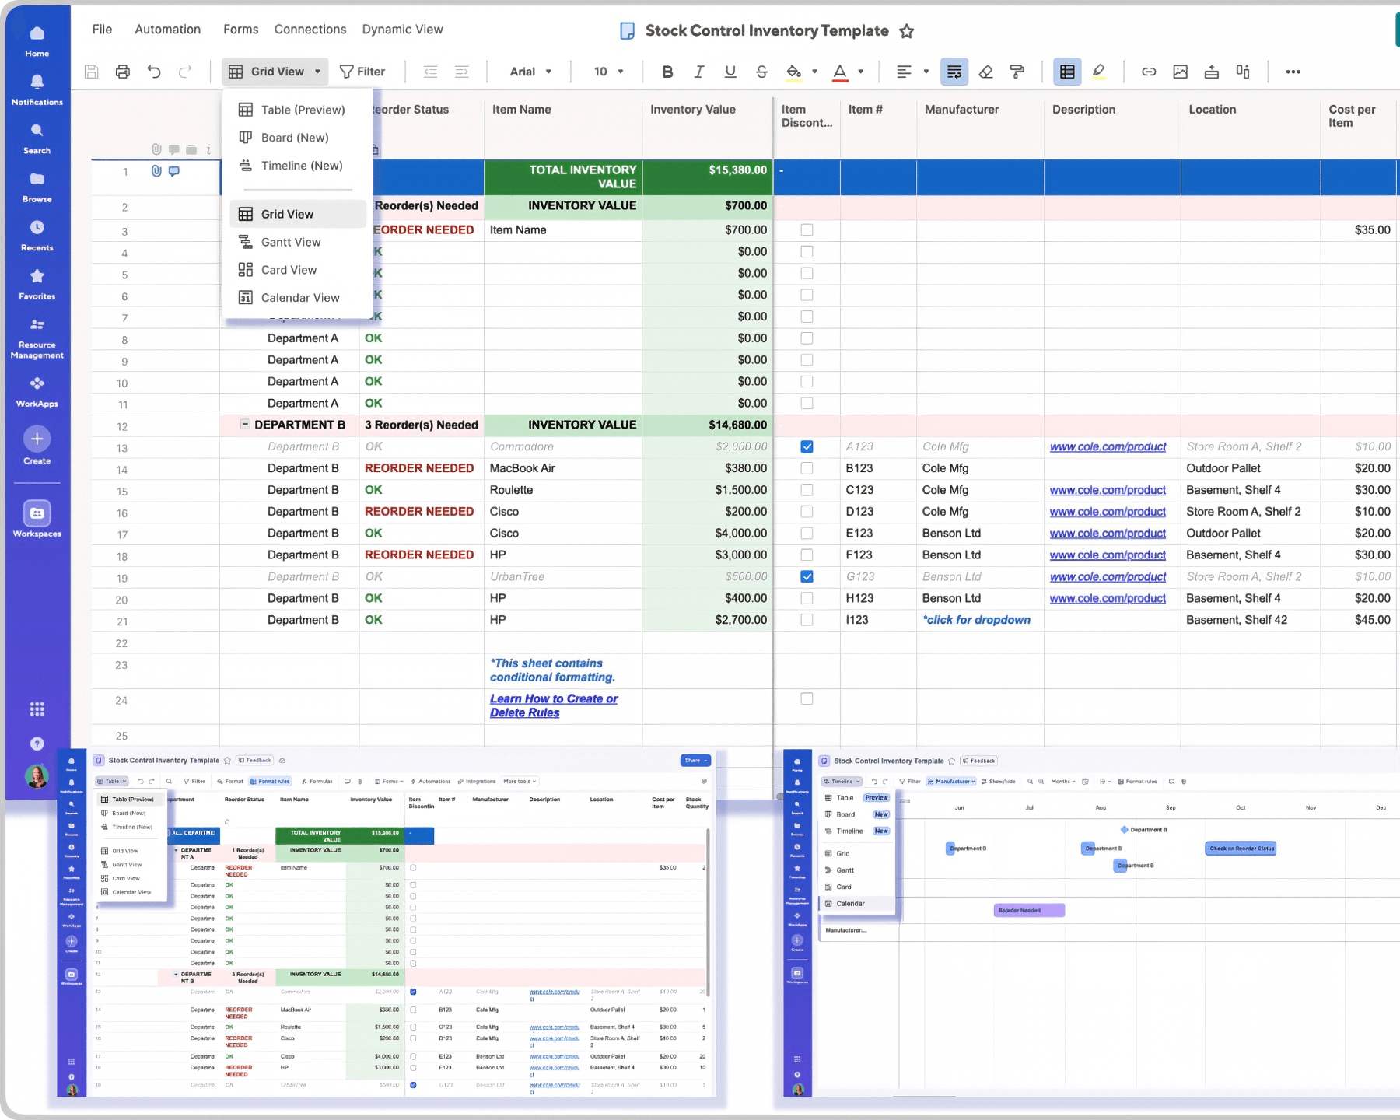Click the Filter button
Screen dimensions: 1400x1120
click(362, 72)
